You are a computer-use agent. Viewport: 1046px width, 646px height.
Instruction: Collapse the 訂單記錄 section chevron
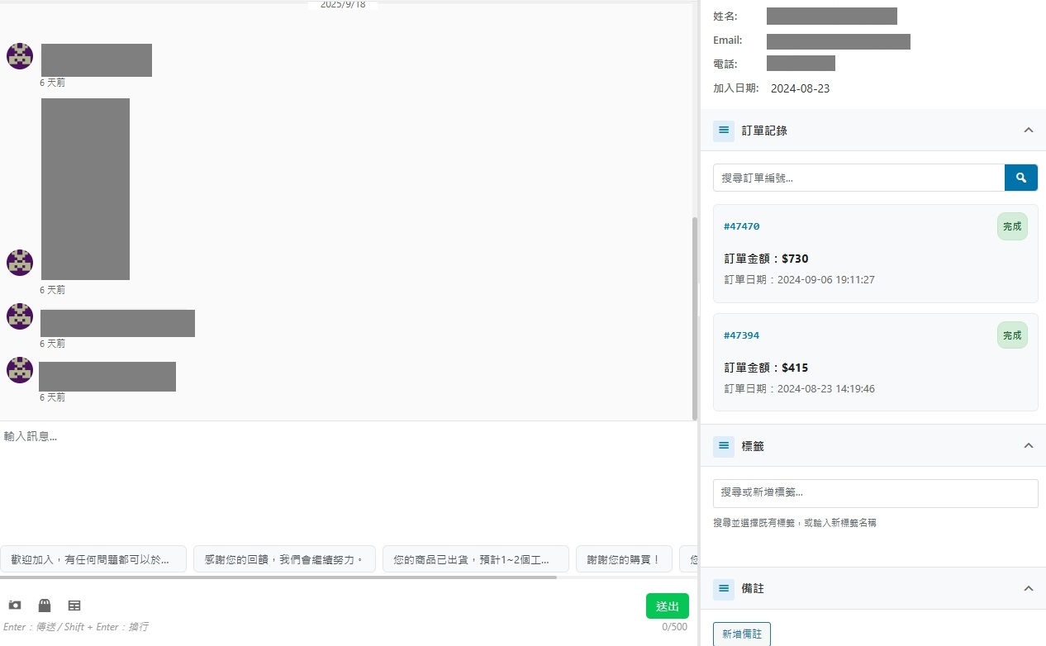point(1029,131)
